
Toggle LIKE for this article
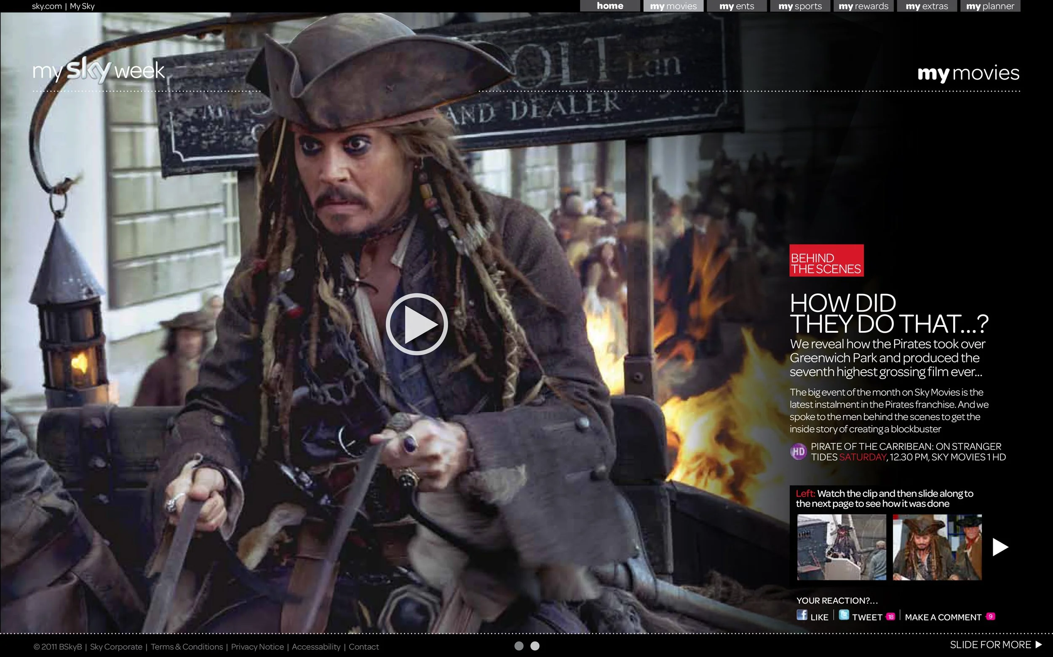(820, 617)
